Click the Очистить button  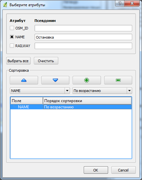[46, 61]
